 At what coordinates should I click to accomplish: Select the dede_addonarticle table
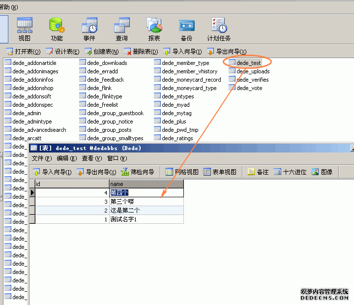point(30,63)
